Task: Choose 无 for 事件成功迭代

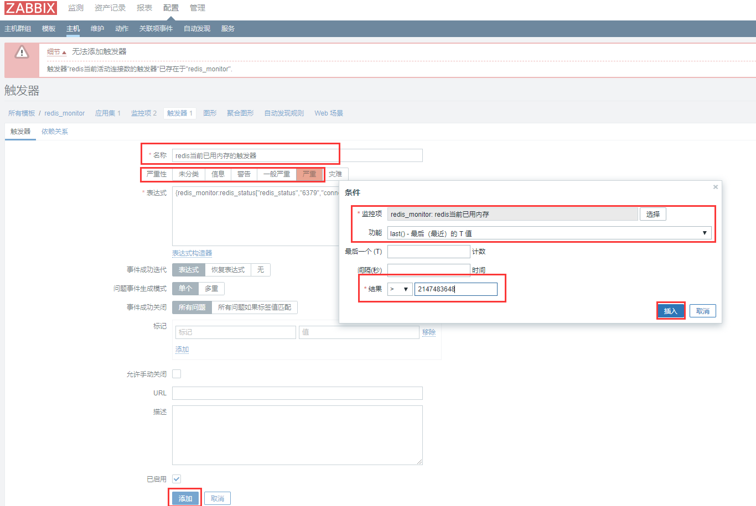Action: [x=261, y=270]
